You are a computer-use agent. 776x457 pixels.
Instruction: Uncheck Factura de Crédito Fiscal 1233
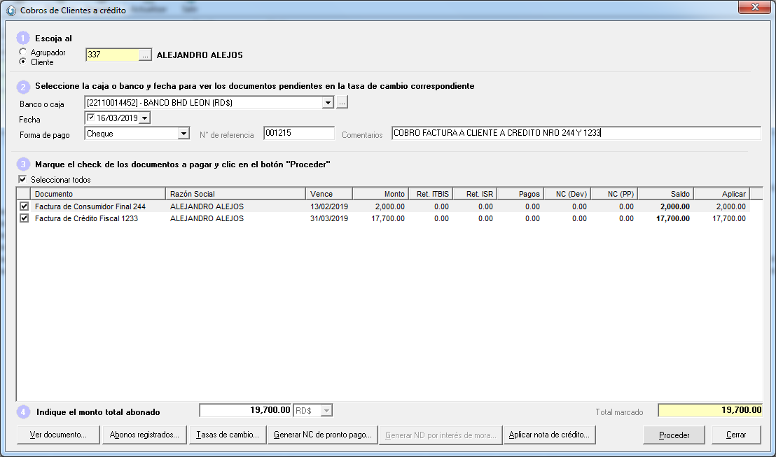pyautogui.click(x=25, y=218)
